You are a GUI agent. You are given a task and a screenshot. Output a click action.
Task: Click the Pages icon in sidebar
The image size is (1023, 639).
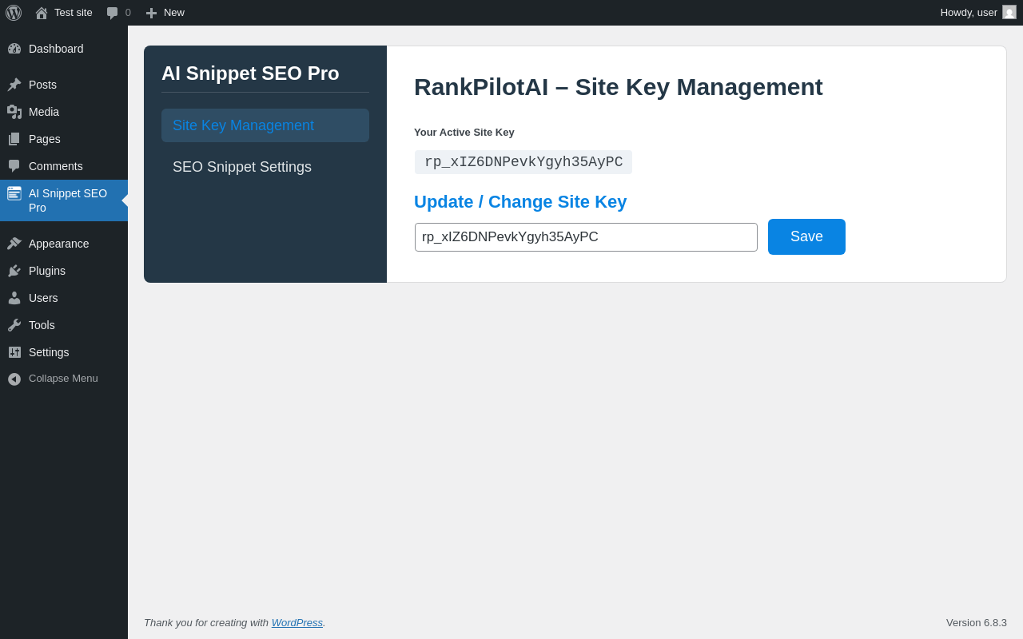point(14,139)
